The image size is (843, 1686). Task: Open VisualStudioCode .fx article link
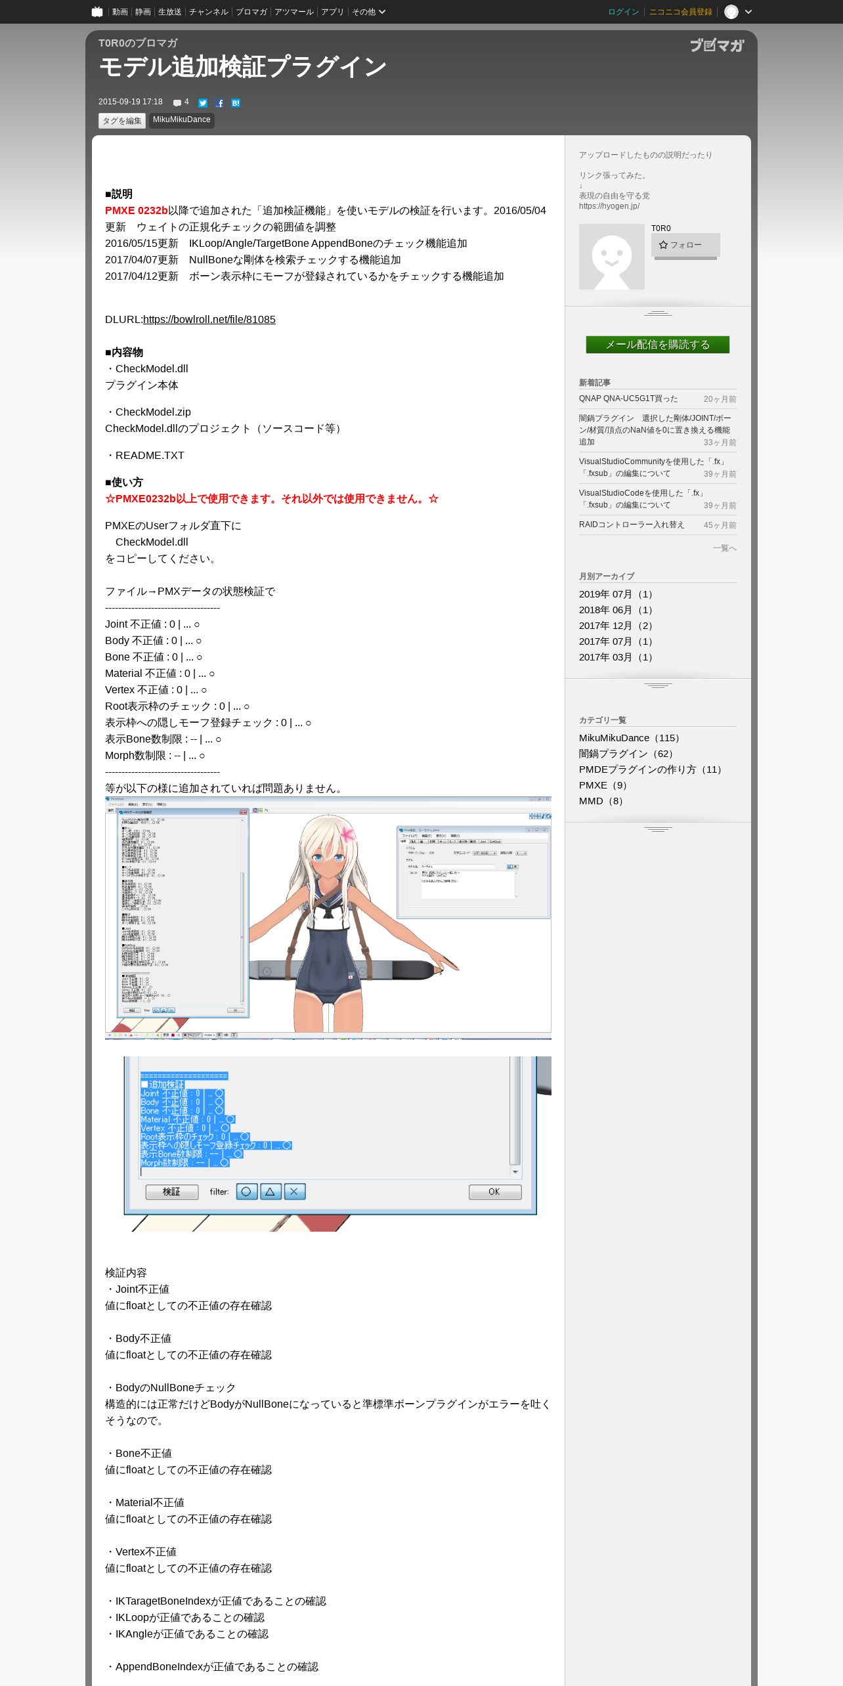pyautogui.click(x=642, y=499)
